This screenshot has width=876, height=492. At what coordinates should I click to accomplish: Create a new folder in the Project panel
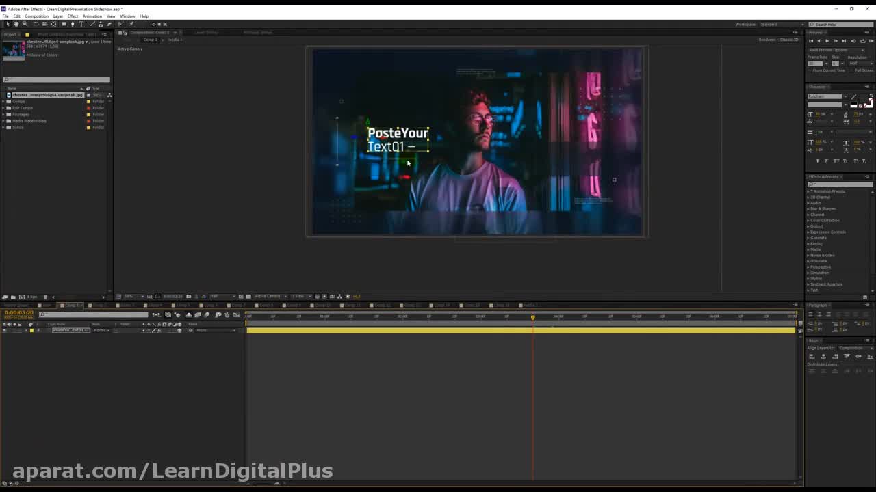[13, 297]
